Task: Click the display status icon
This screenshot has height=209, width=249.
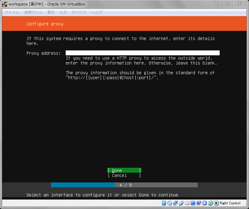Action: click(193, 203)
